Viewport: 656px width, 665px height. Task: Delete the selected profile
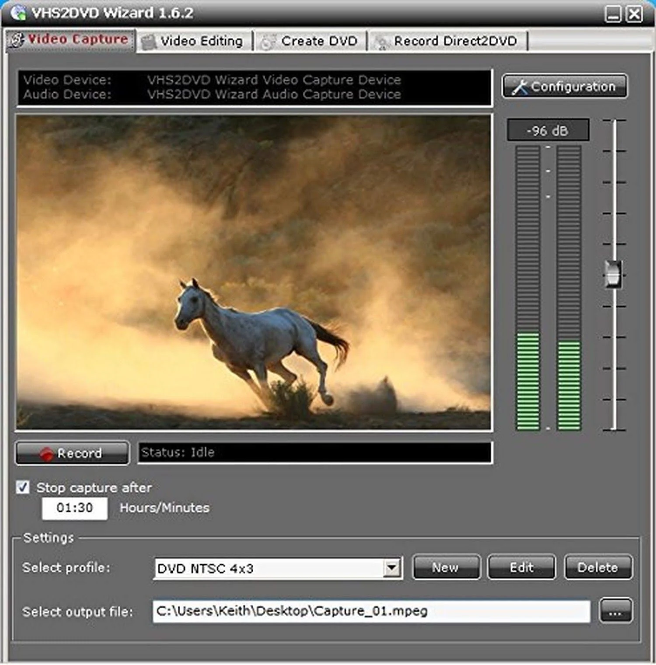(x=598, y=567)
